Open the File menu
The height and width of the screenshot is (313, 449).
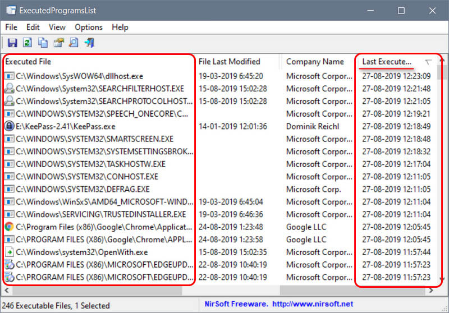pyautogui.click(x=11, y=27)
